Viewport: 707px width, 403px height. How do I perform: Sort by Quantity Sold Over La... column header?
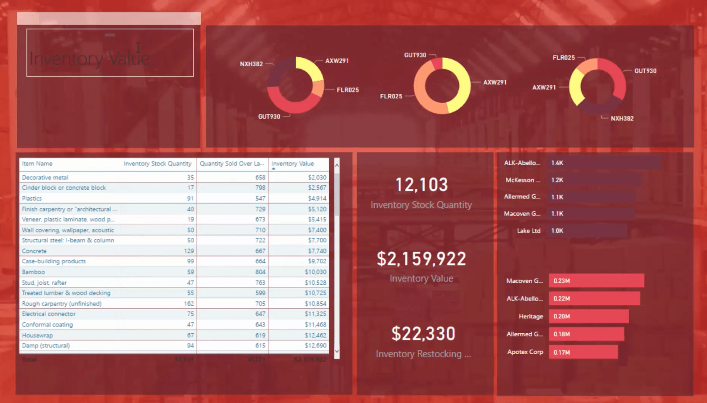coord(232,164)
